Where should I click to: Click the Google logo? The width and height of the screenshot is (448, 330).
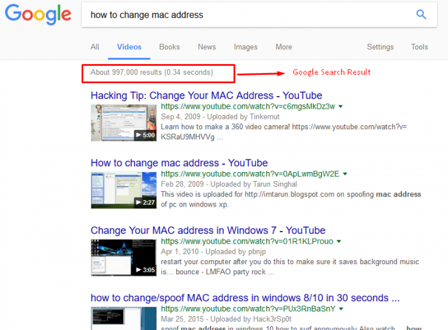[x=38, y=14]
